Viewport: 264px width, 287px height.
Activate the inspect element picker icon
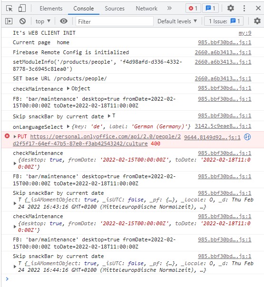(x=9, y=9)
